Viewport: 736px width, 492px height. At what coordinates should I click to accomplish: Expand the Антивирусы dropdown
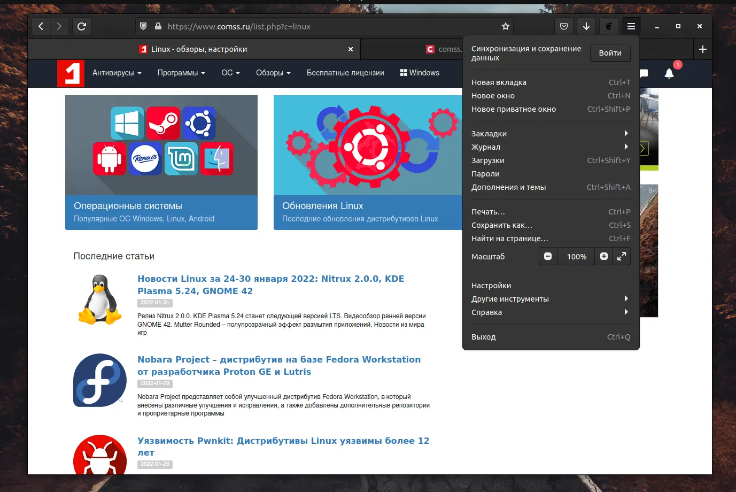click(117, 73)
